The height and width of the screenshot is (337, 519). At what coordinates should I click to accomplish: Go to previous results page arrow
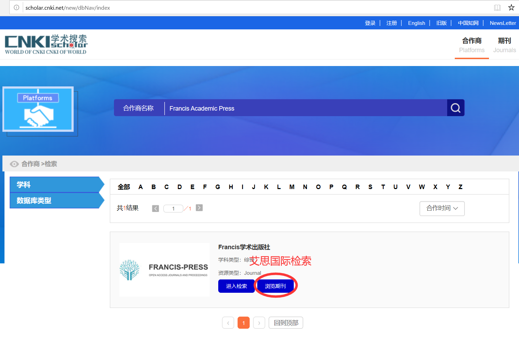(x=155, y=208)
